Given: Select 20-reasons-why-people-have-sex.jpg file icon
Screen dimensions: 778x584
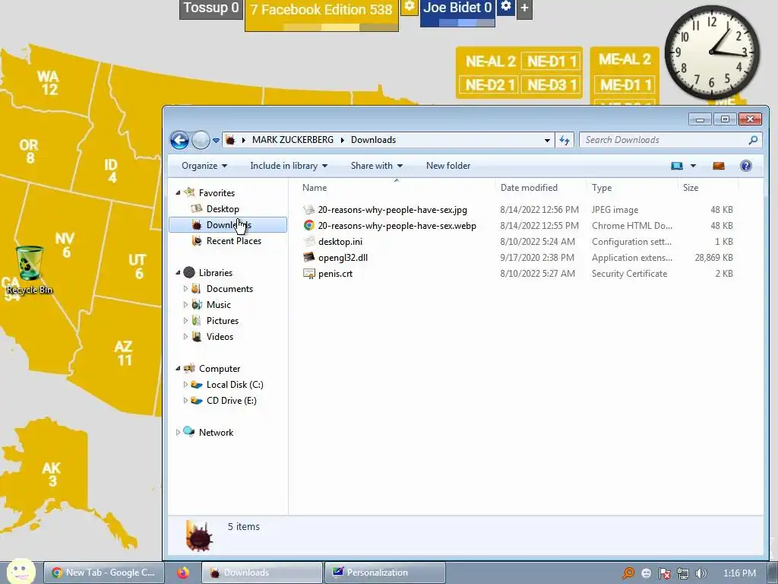Looking at the screenshot, I should [x=308, y=210].
